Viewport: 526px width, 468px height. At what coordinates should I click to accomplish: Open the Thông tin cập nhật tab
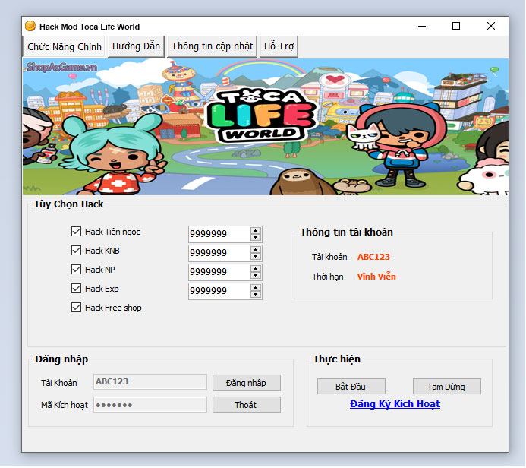[212, 46]
